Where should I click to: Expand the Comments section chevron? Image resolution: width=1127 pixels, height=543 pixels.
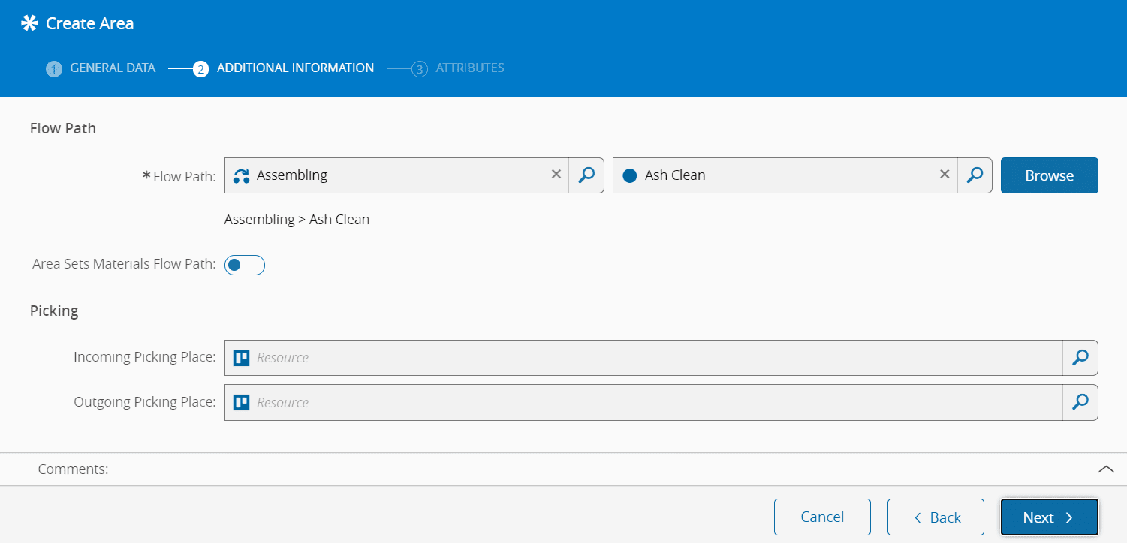coord(1106,469)
